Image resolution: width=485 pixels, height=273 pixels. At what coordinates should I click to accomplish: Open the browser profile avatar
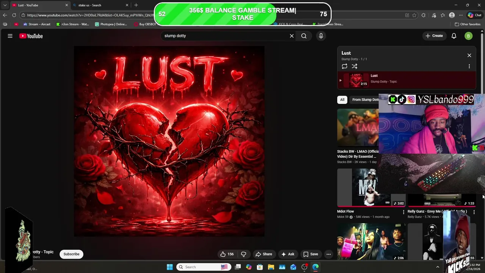[x=452, y=15]
